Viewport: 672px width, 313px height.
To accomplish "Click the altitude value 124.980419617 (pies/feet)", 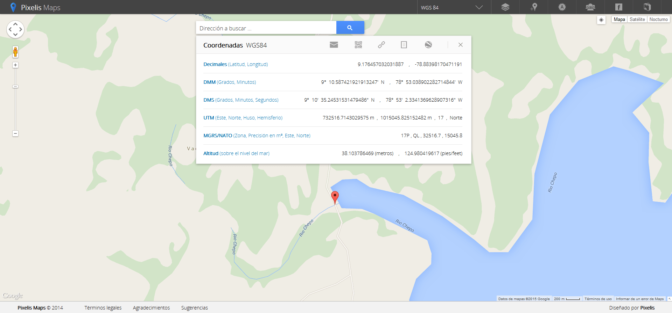I will click(x=433, y=153).
